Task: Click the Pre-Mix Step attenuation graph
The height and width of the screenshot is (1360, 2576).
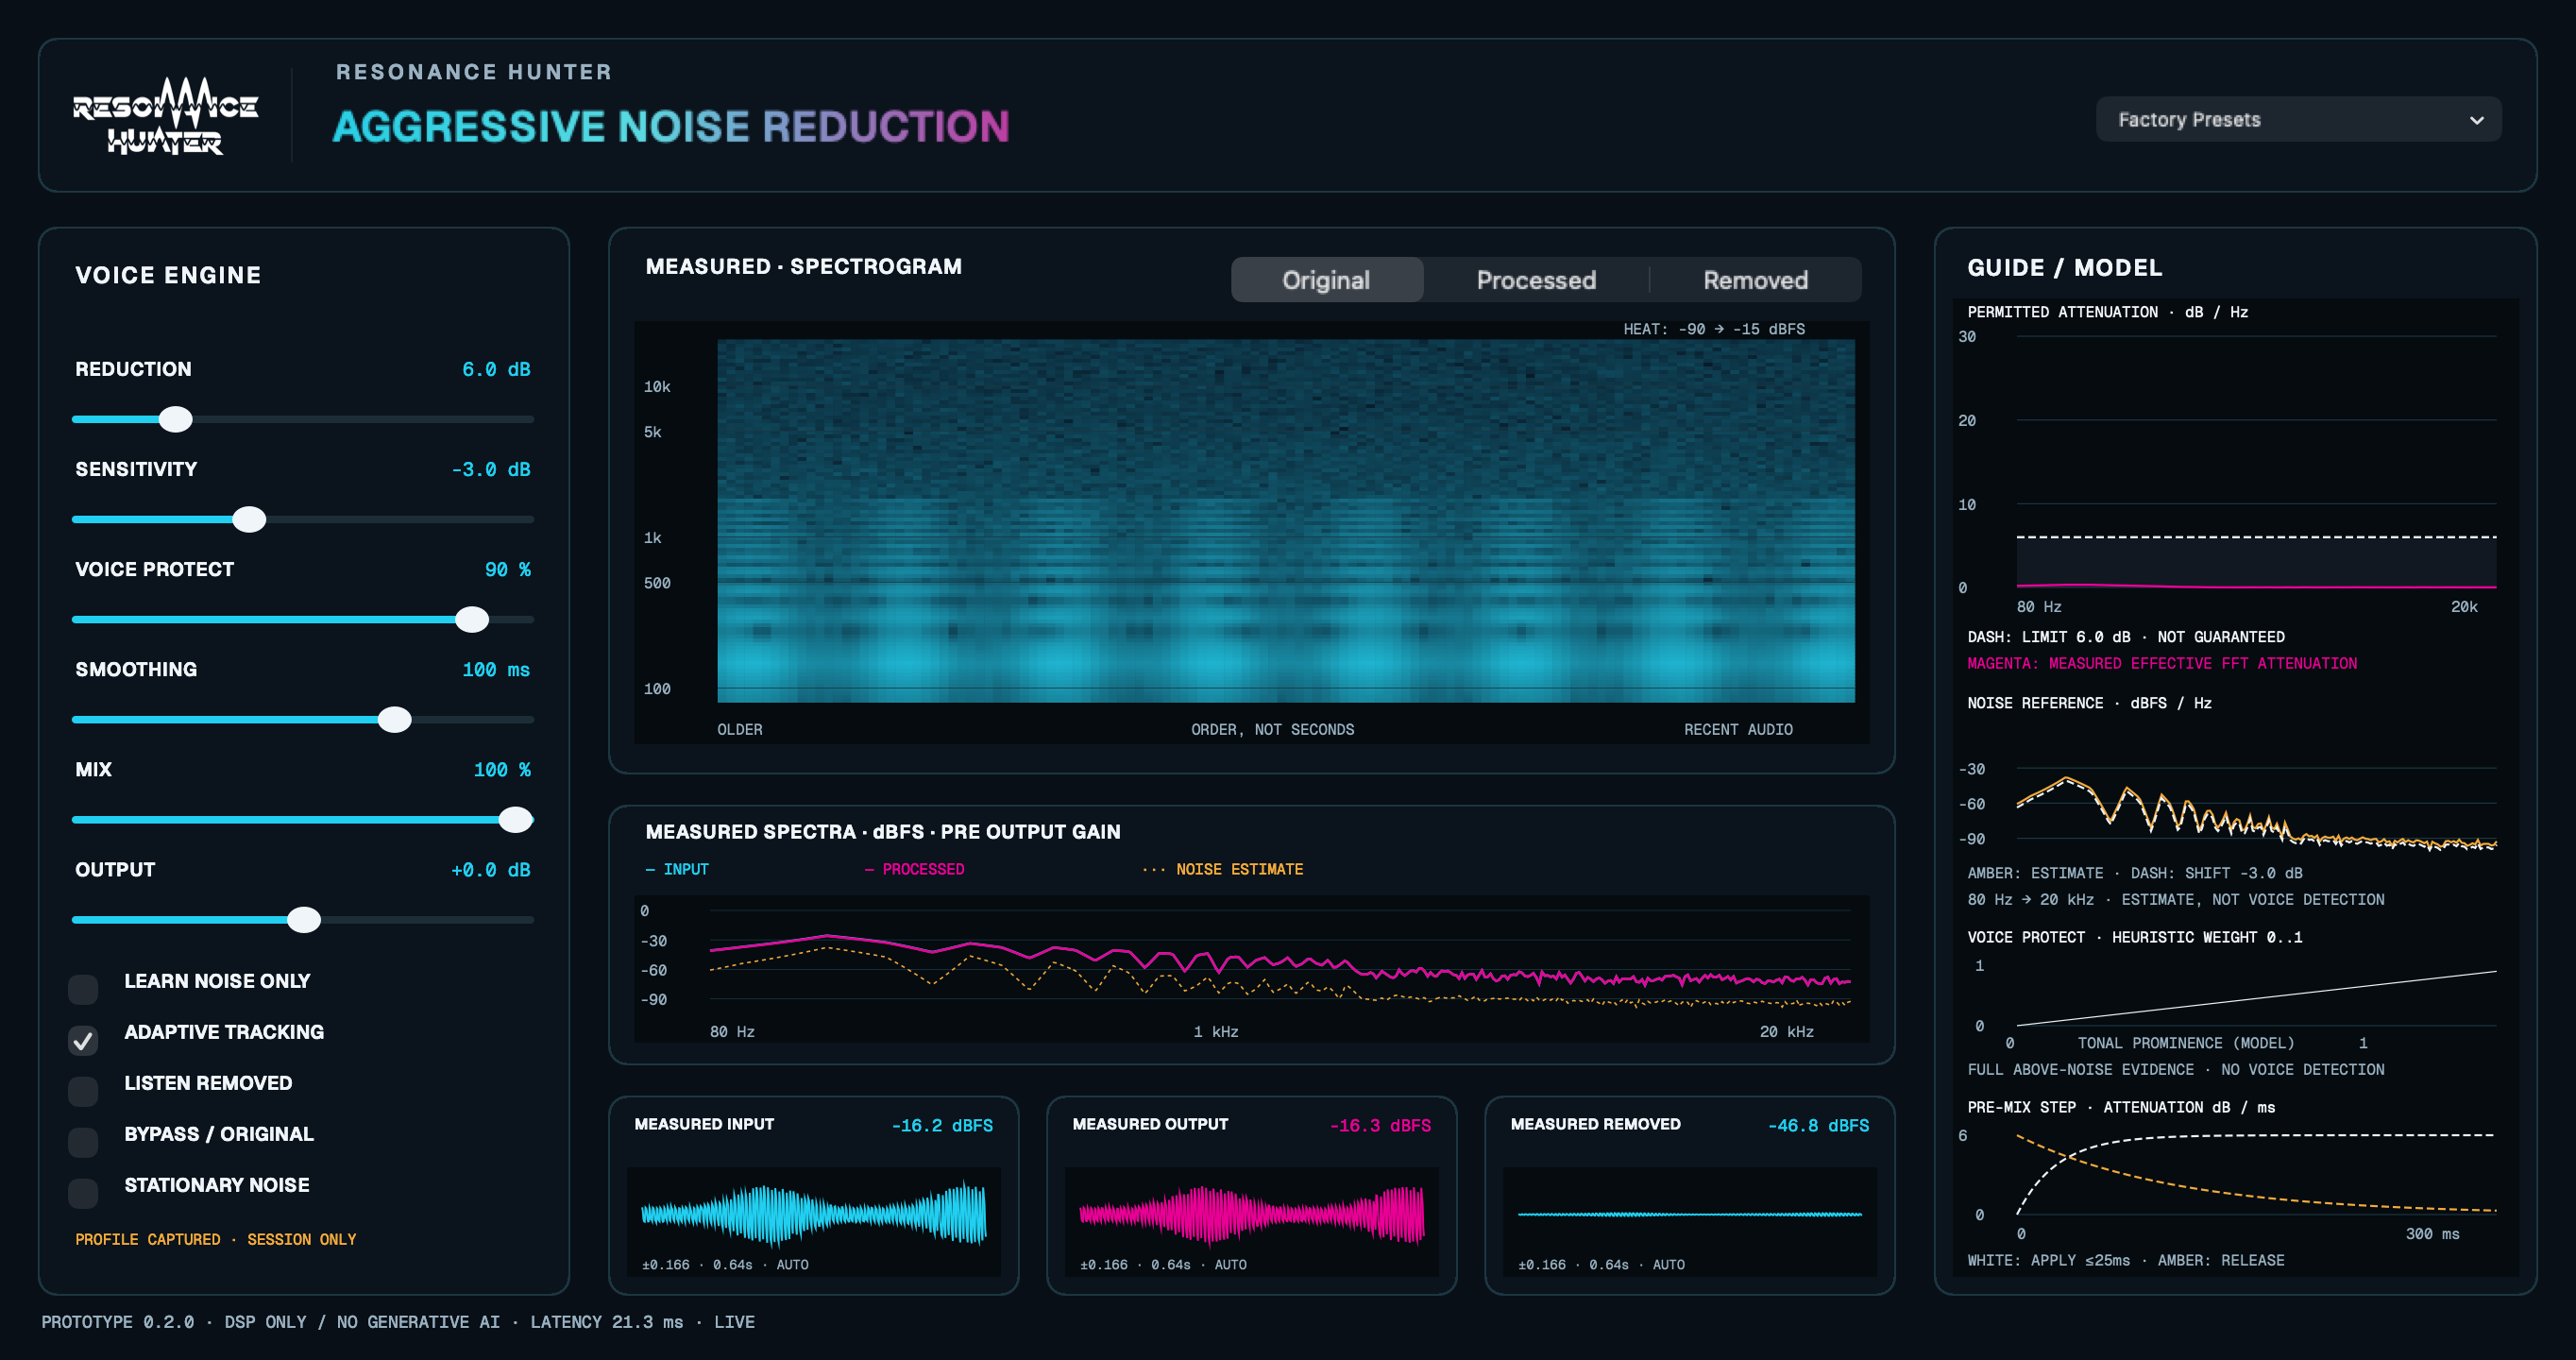Action: [x=2256, y=1173]
